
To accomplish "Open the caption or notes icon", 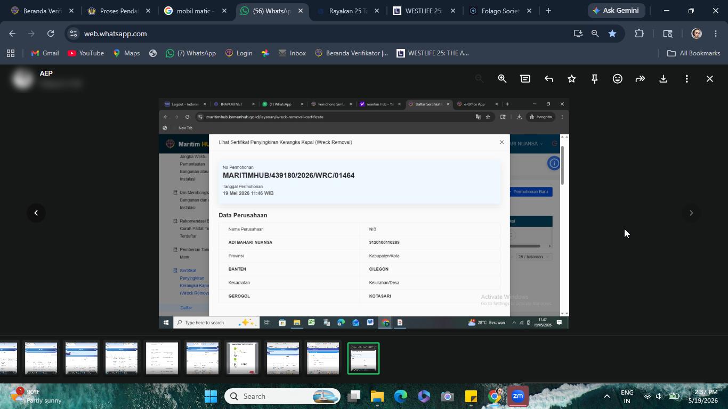I will pos(525,79).
